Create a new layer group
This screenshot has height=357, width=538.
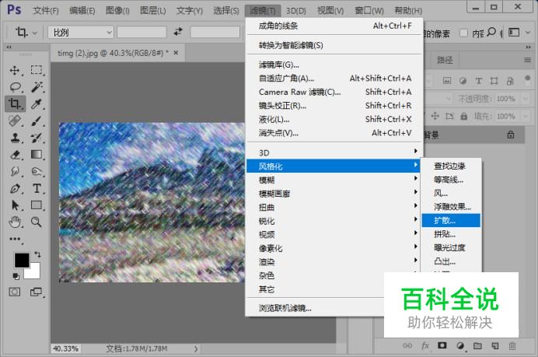477,345
